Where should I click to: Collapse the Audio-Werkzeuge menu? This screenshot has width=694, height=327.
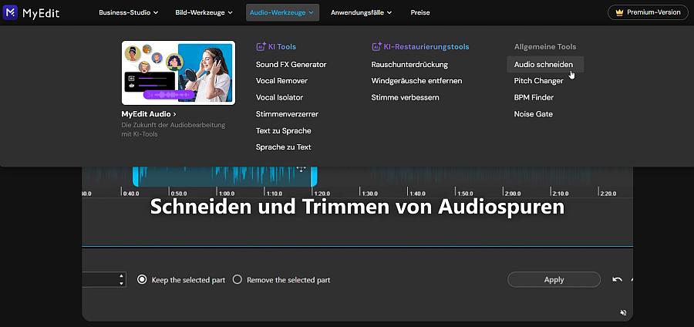tap(282, 12)
